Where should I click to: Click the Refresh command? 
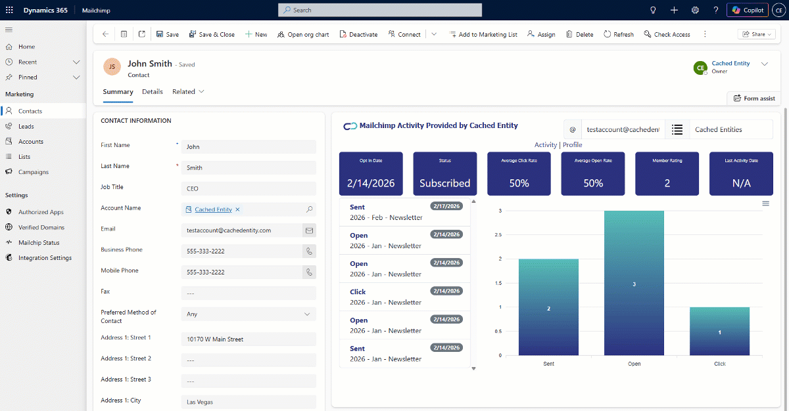[619, 34]
